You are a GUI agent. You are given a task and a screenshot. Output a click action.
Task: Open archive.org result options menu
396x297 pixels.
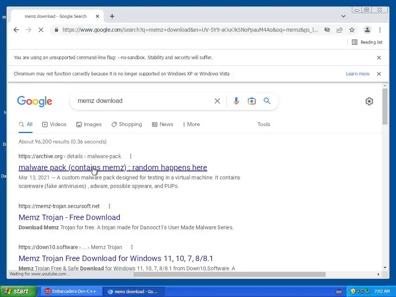pos(131,156)
